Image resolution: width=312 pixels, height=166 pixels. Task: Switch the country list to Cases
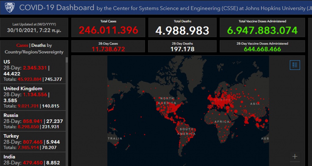pos(22,45)
